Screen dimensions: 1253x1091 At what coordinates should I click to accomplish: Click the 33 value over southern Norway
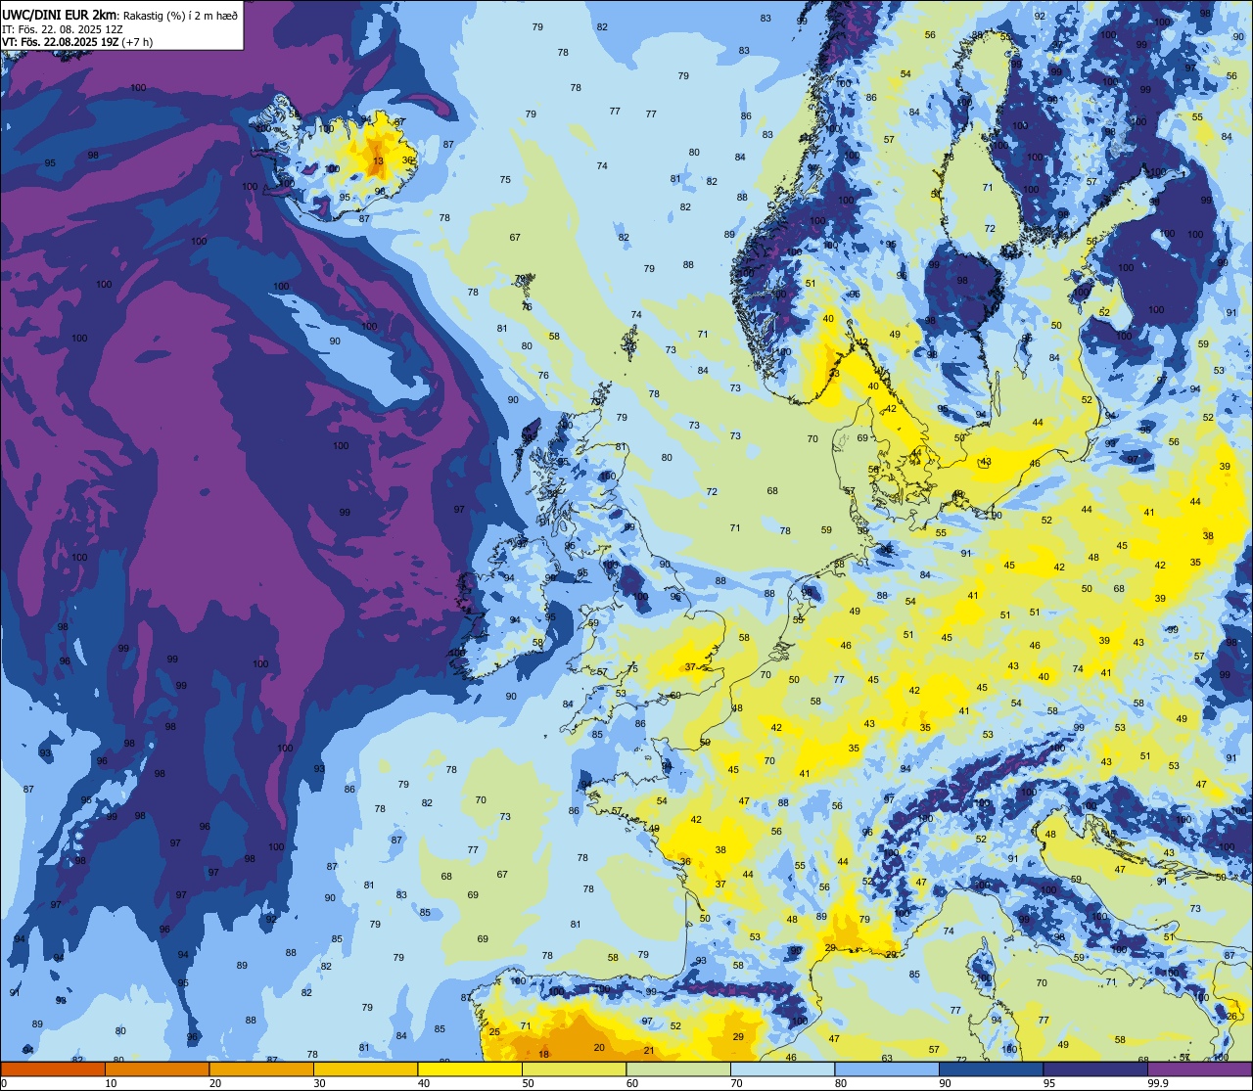834,374
